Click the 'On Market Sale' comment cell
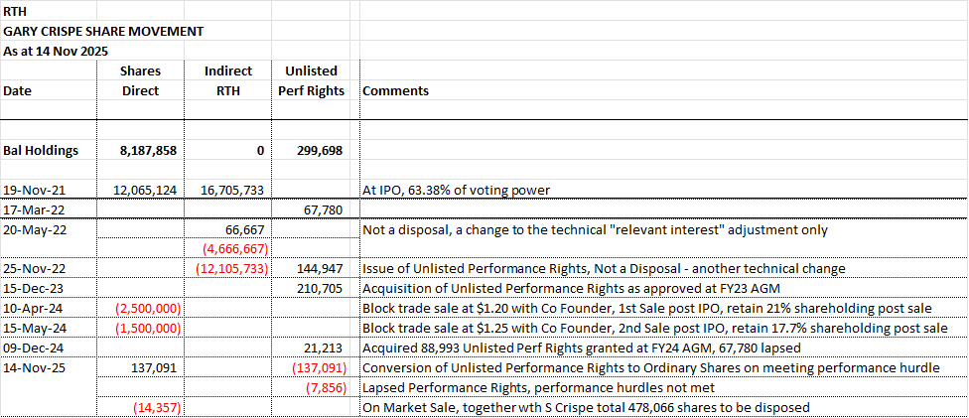Image resolution: width=969 pixels, height=418 pixels. 586,408
